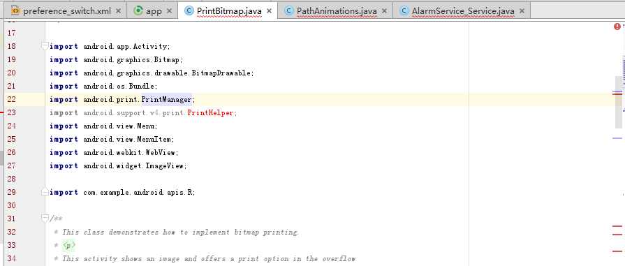Click the red error stripe beside line 34
The height and width of the screenshot is (266, 625).
(617, 251)
